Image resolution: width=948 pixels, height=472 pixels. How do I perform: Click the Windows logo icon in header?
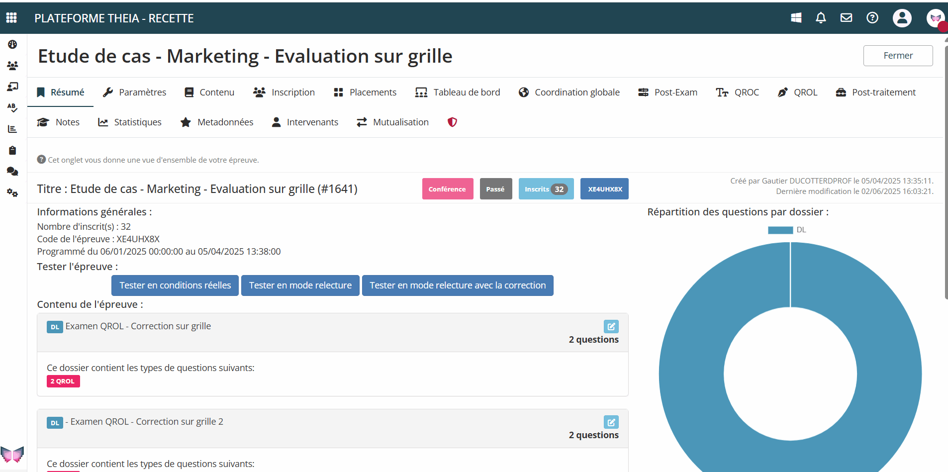click(x=796, y=18)
